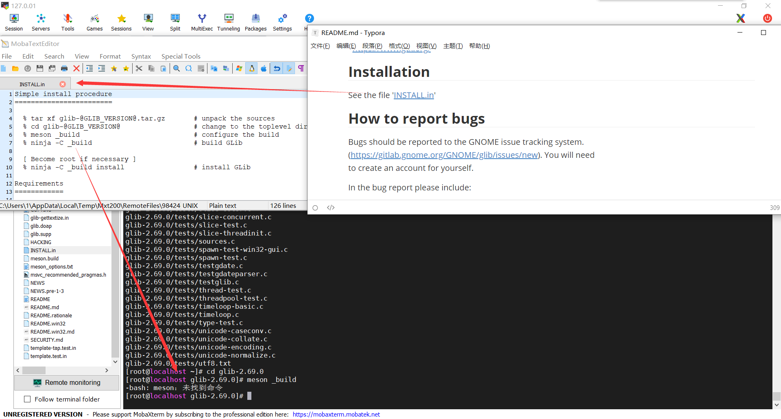781x419 pixels.
Task: Click the magnifier Find icon
Action: point(176,68)
